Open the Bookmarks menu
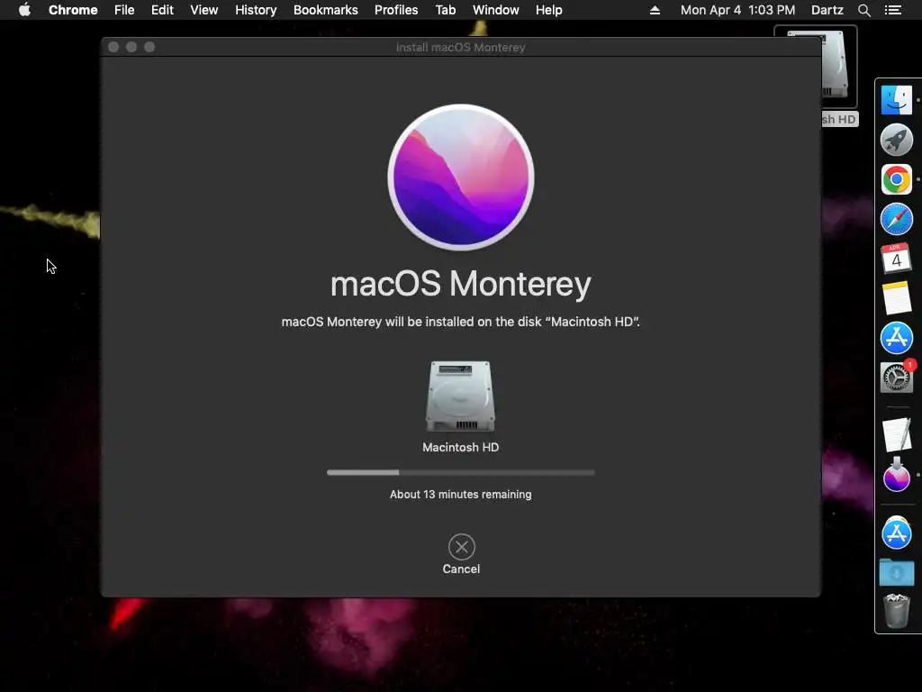922x692 pixels. (326, 10)
